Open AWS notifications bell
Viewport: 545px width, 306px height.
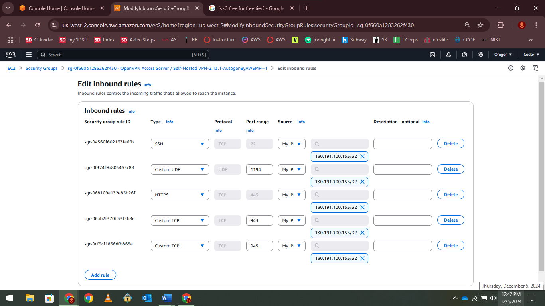pos(448,55)
